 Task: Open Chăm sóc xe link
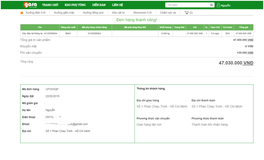168,13
